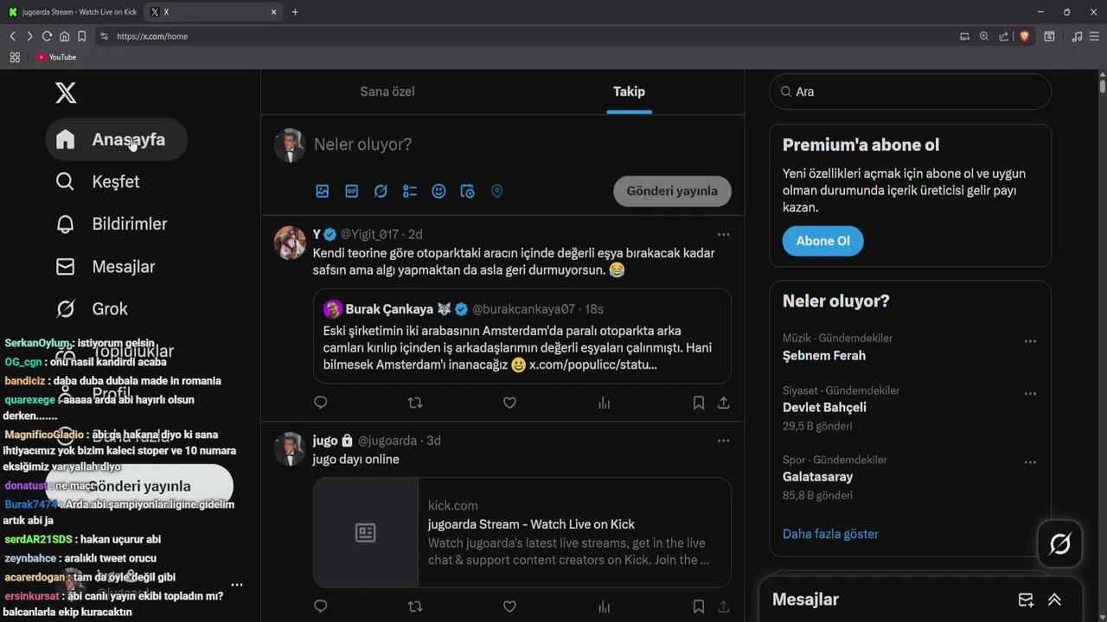The width and height of the screenshot is (1107, 622).
Task: Open the floating Grok button
Action: click(1060, 543)
